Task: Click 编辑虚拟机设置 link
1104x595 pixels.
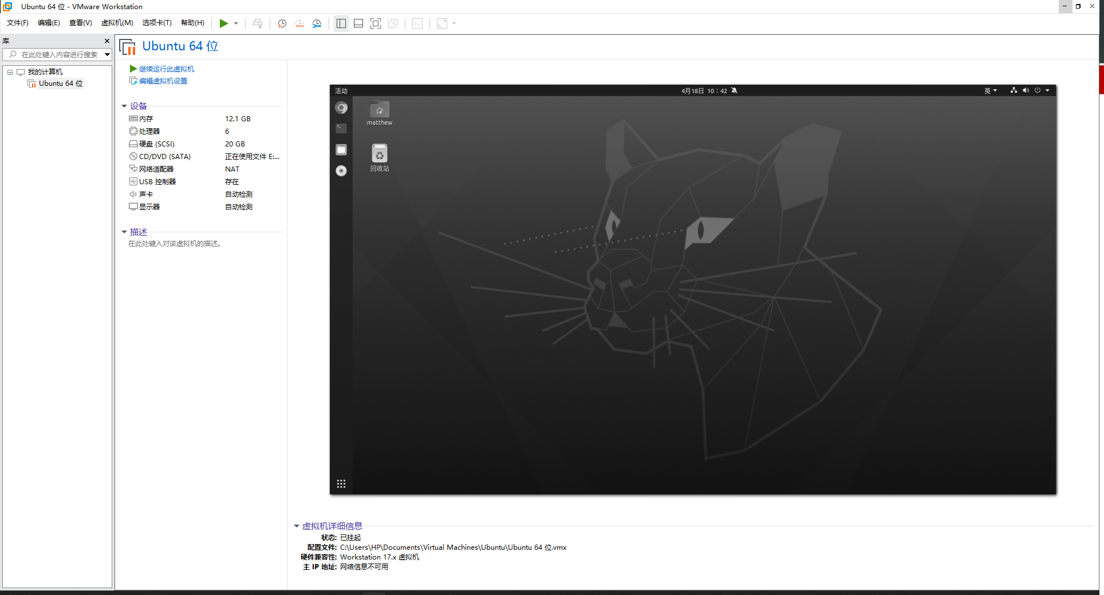Action: [163, 81]
